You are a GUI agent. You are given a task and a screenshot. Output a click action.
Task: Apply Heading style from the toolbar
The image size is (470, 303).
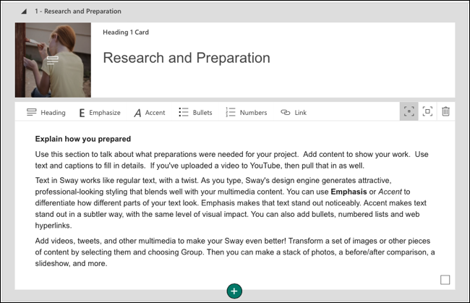(x=46, y=112)
